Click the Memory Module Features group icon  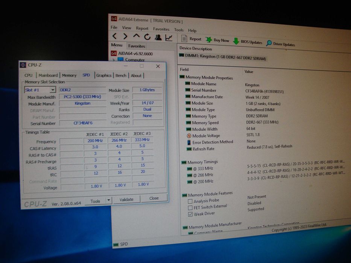(x=184, y=195)
